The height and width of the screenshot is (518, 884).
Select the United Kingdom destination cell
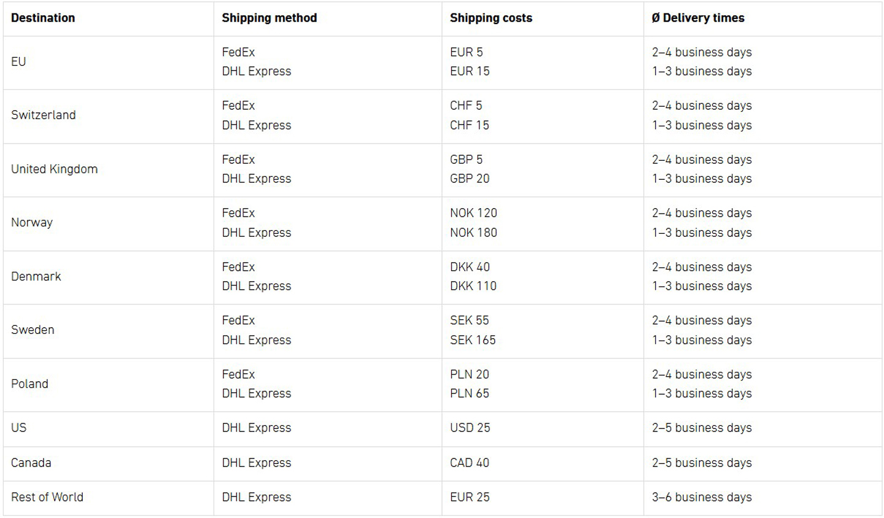click(x=54, y=169)
